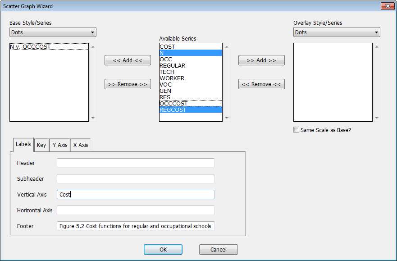Click >> Remove >> button for base series
397x261 pixels.
(x=128, y=84)
